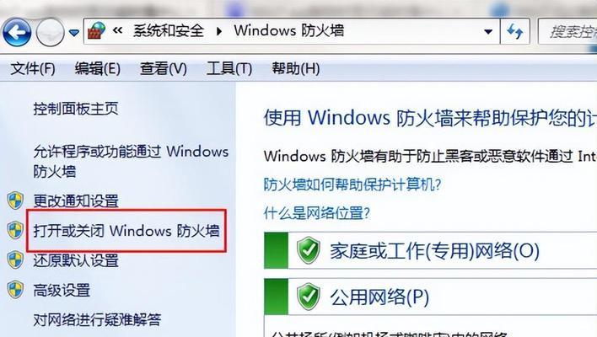Screen dimensions: 597x337
Task: Click the firewall brick wall address icon
Action: (96, 31)
